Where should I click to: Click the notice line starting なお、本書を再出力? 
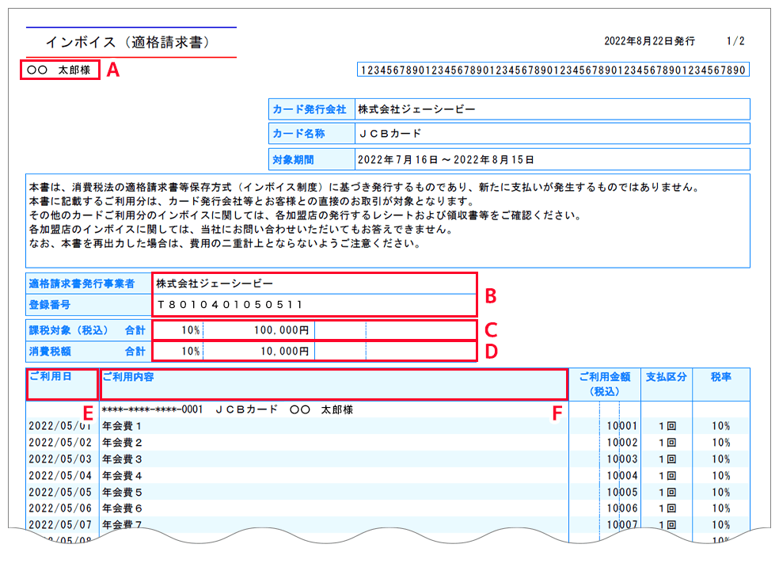tap(225, 243)
